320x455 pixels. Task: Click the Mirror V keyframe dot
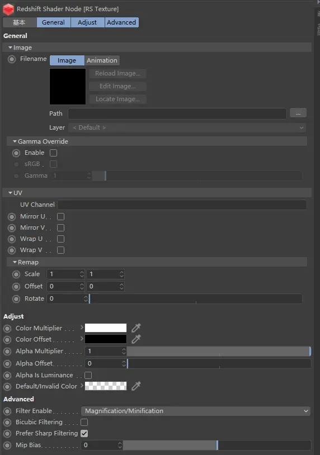point(12,228)
